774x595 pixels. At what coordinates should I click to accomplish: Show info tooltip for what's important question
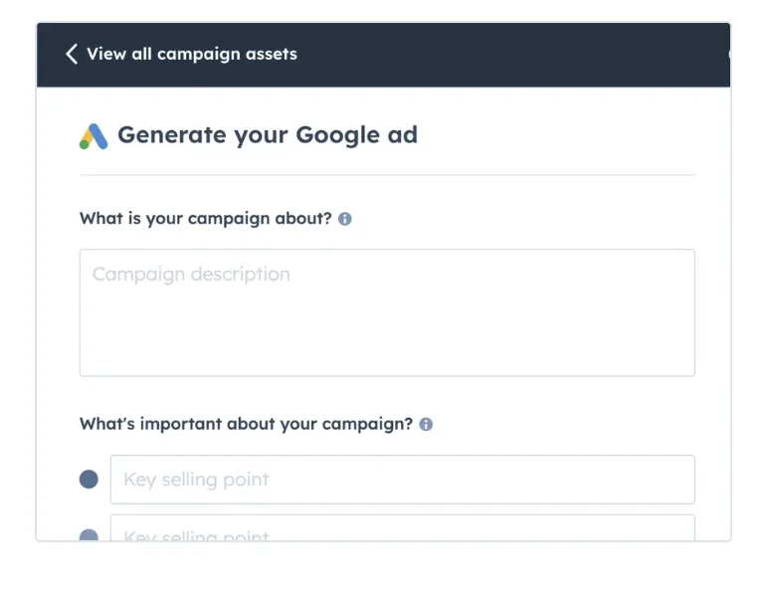pos(426,424)
